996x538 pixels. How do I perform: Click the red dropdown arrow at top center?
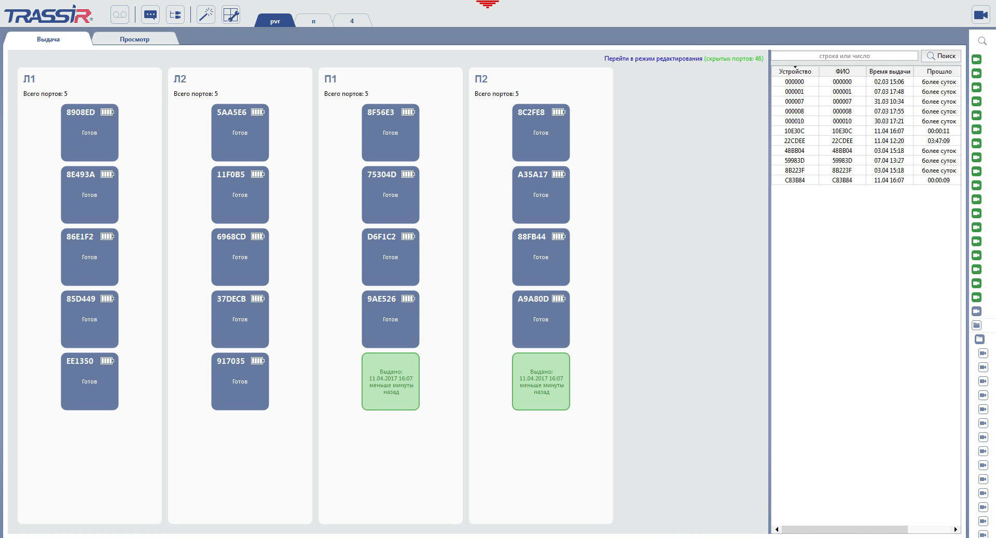coord(487,5)
